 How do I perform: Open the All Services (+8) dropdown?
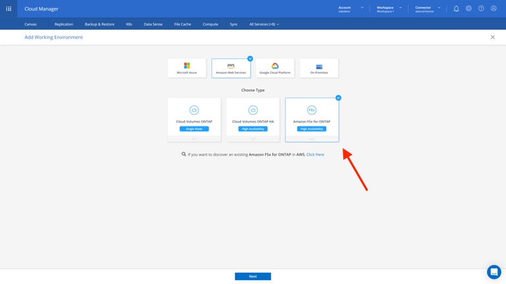click(x=264, y=24)
